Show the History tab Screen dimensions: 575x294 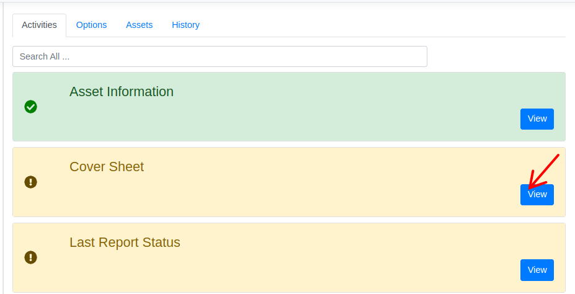185,25
